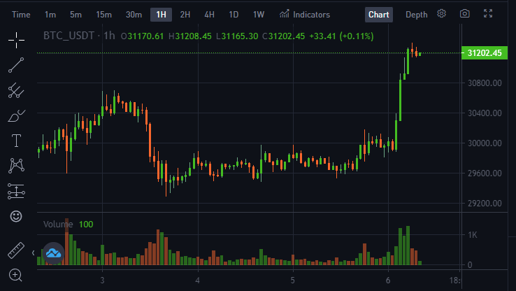Activate the brush drawing tool
The image size is (516, 291).
click(16, 116)
